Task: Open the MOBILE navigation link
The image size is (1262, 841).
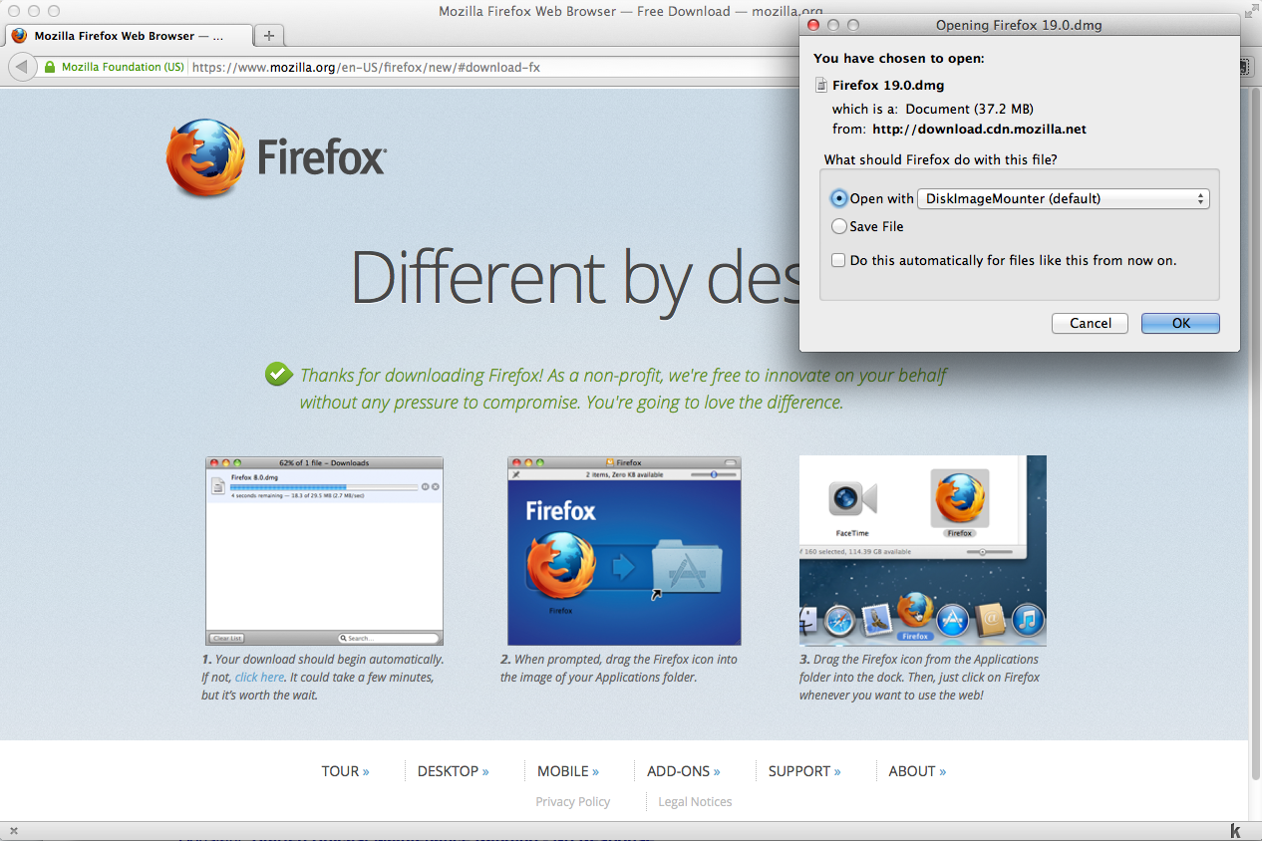Action: click(x=568, y=771)
